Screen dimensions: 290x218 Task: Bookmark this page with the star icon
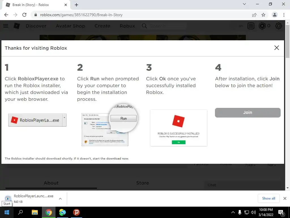[263, 15]
